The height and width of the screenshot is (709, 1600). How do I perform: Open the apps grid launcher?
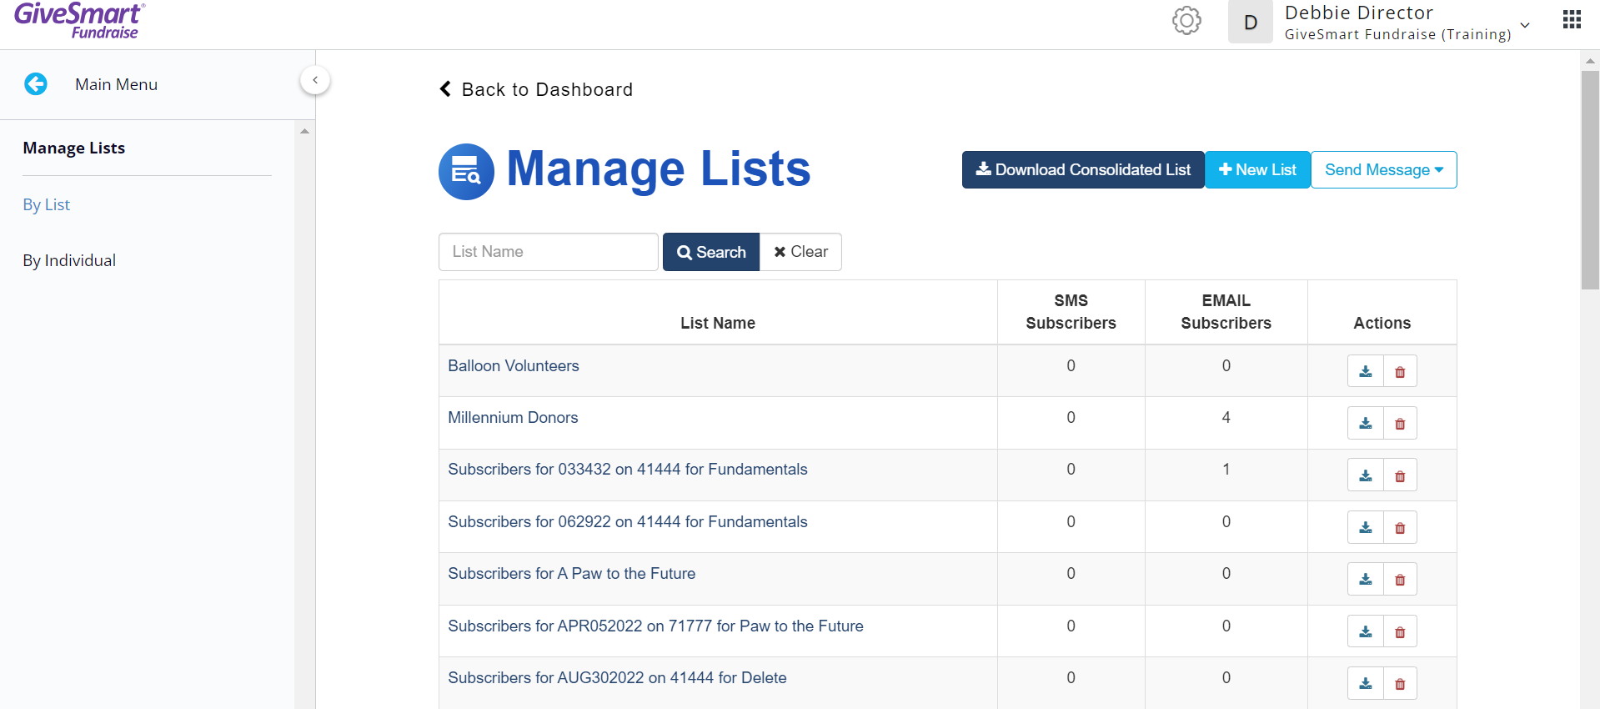1572,19
